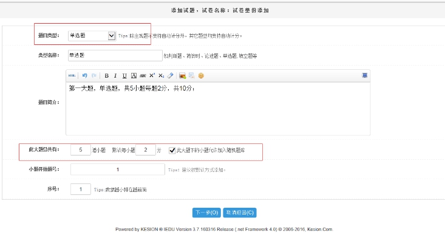The height and width of the screenshot is (246, 445).
Task: Apply subscript formatting
Action: [x=161, y=76]
